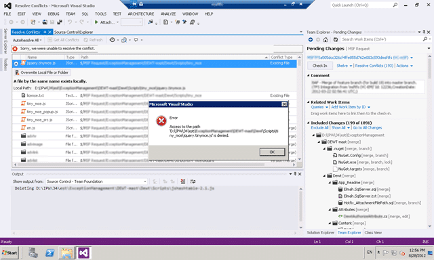Click the annotate bubble icon in conflicts toolbar
The height and width of the screenshot is (260, 434).
pyautogui.click(x=136, y=40)
